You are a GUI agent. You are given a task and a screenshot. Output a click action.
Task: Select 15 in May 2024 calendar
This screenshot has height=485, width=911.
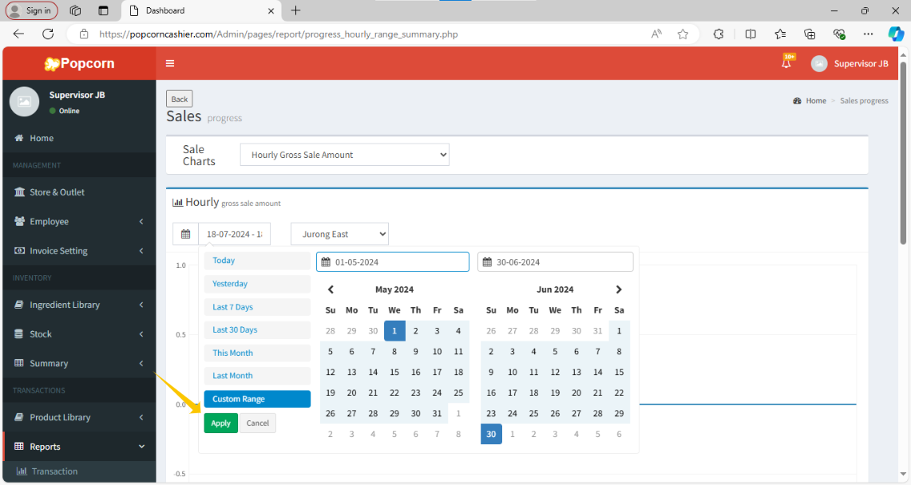[394, 372]
